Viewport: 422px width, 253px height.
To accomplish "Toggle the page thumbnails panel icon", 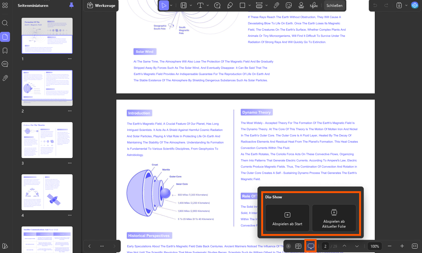I will click(x=5, y=37).
